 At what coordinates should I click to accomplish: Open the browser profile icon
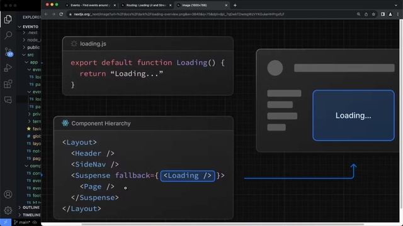(390, 14)
